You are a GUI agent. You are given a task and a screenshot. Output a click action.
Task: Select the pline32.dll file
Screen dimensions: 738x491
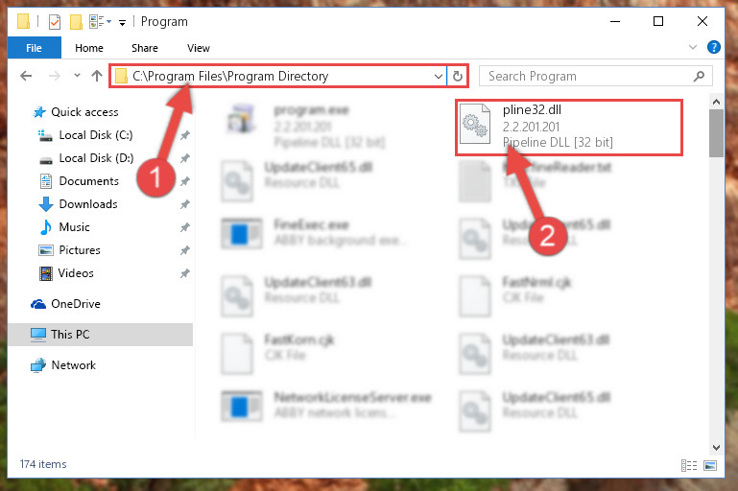pos(568,126)
